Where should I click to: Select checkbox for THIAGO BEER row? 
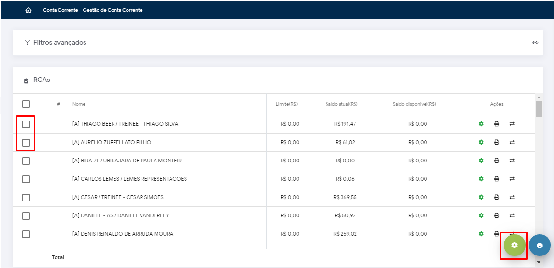26,124
